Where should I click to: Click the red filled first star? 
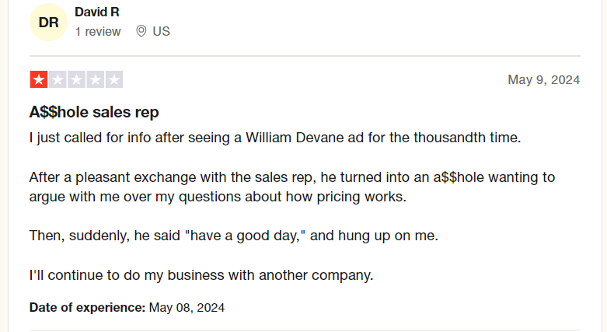[x=39, y=79]
